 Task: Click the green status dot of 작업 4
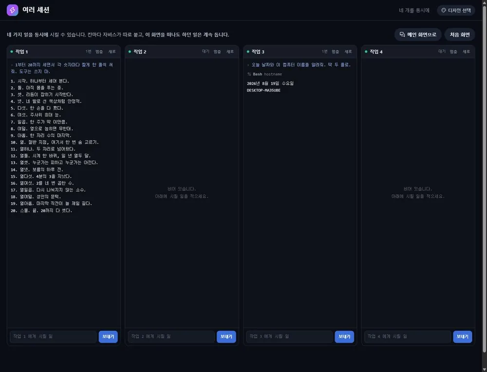[x=366, y=52]
